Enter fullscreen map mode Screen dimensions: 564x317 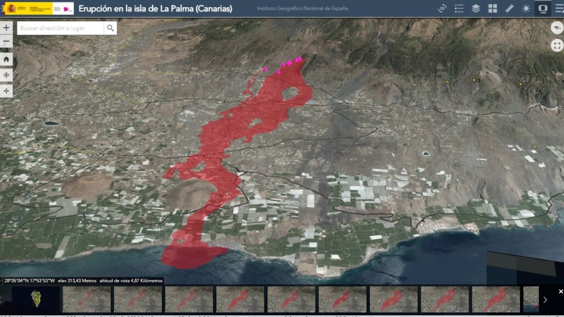pos(557,46)
